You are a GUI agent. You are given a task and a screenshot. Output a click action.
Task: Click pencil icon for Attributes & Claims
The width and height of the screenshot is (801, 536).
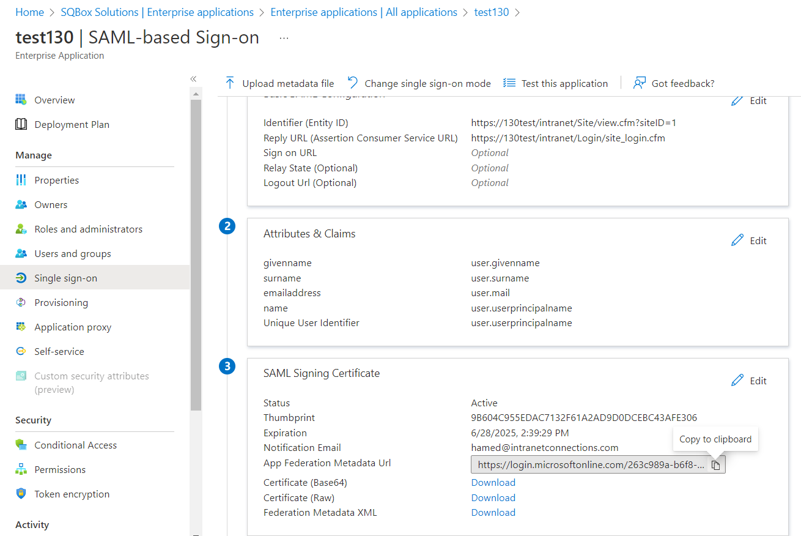tap(737, 240)
